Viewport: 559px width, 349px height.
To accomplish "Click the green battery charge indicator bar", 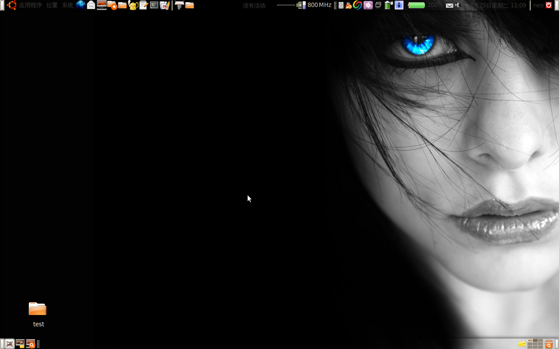I will pyautogui.click(x=417, y=5).
